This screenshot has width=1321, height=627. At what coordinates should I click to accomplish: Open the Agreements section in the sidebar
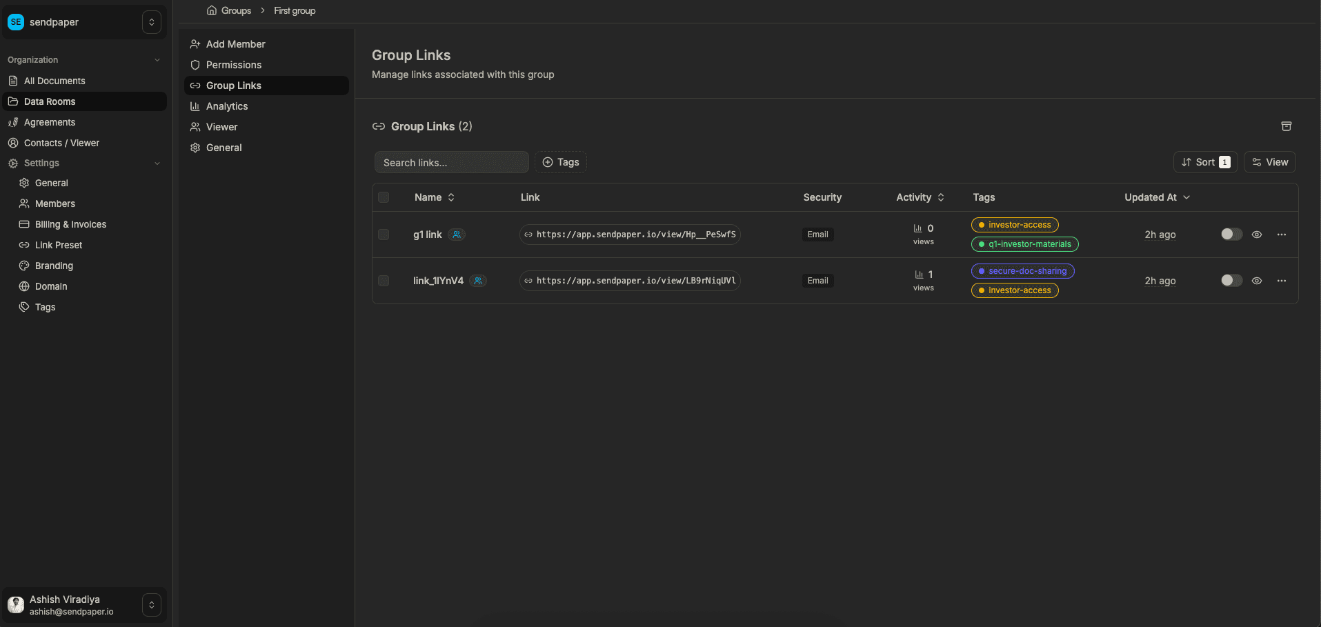coord(48,122)
